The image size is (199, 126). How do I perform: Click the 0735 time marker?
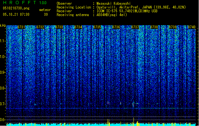click(97, 27)
